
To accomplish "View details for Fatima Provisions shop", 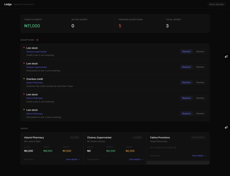I will coord(199,156).
